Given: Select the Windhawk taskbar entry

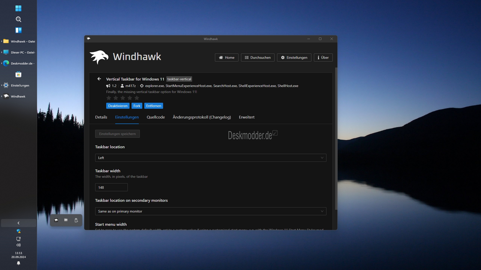Looking at the screenshot, I should (18, 96).
